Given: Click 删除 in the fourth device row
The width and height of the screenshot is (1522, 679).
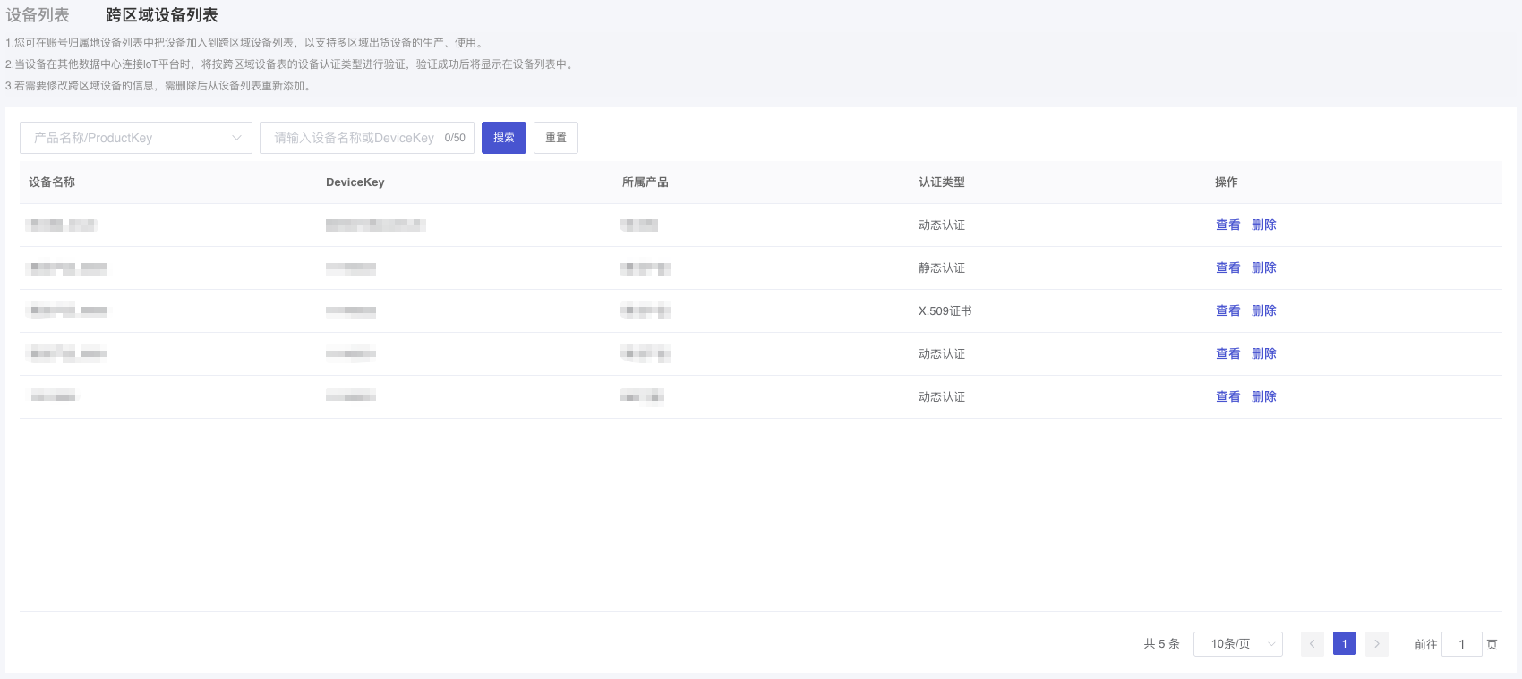Looking at the screenshot, I should pos(1263,354).
